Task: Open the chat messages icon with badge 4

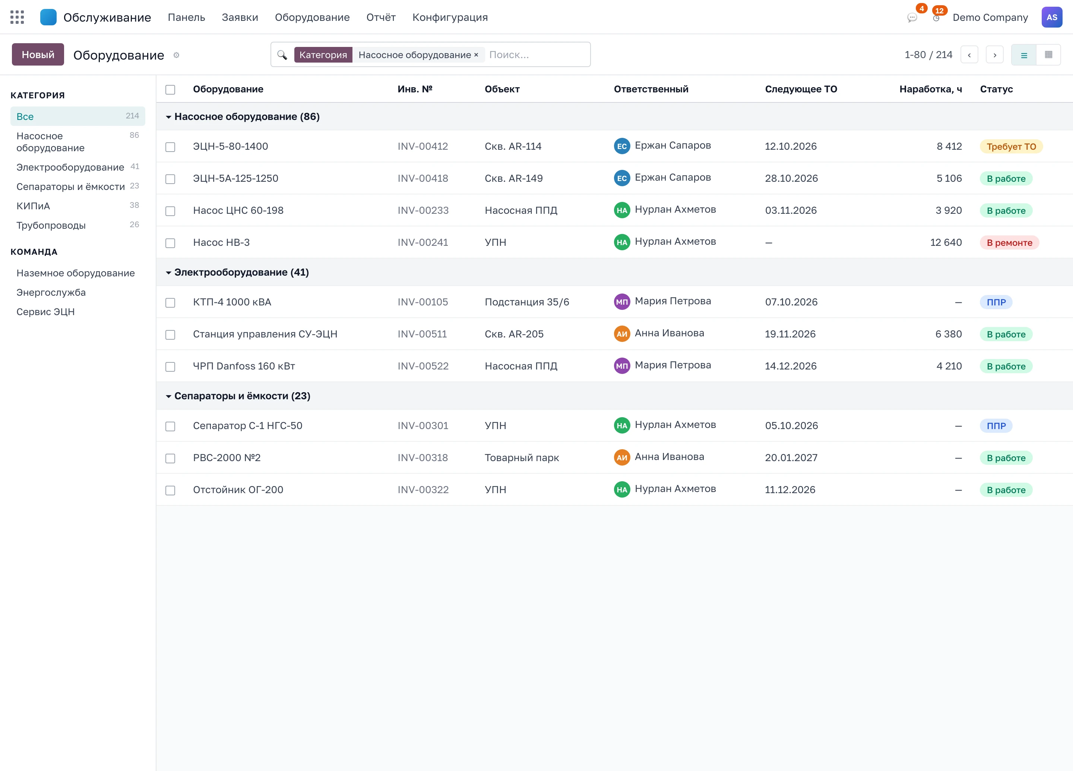Action: pyautogui.click(x=912, y=18)
